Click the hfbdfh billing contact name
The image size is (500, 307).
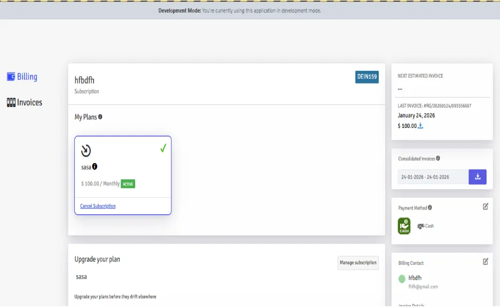[415, 278]
